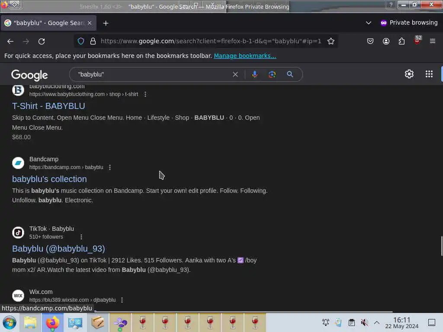Image resolution: width=443 pixels, height=332 pixels.
Task: Open the clock showing 16:11
Action: (402, 322)
